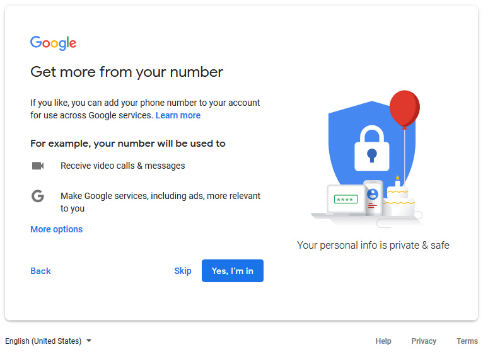Expand More options
Screen dimensions: 483x357
pyautogui.click(x=56, y=229)
